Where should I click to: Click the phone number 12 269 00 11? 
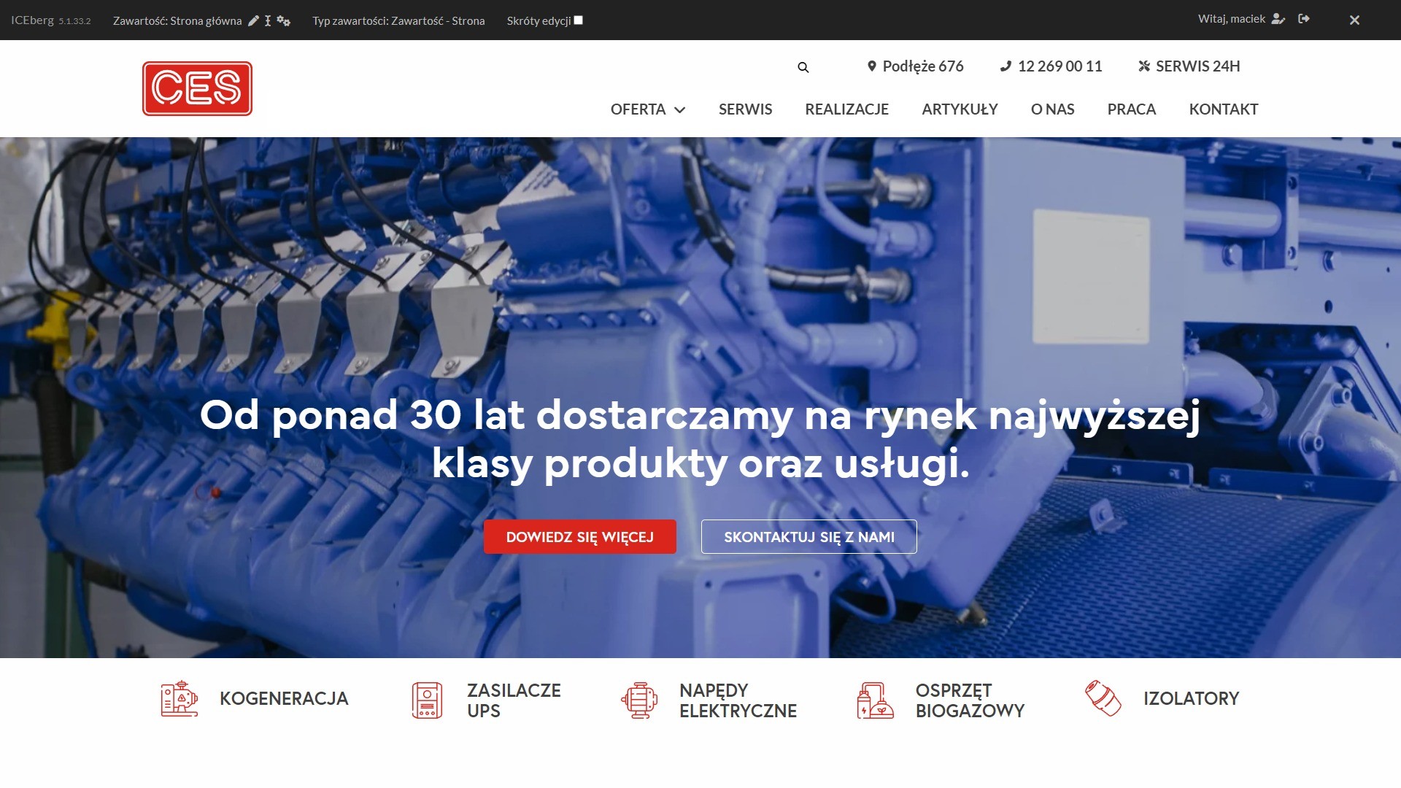(x=1051, y=66)
